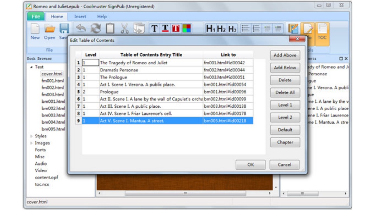374x210 pixels.
Task: Click the Paste clipboard icon
Action: (x=110, y=28)
